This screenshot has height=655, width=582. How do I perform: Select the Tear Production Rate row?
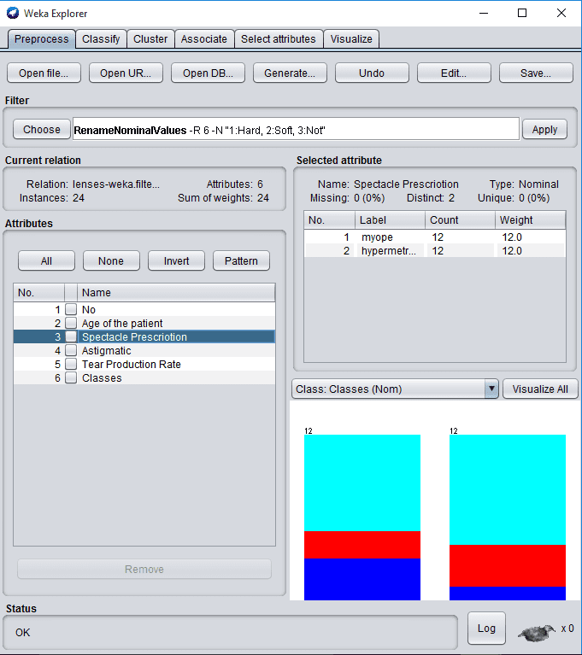point(144,365)
